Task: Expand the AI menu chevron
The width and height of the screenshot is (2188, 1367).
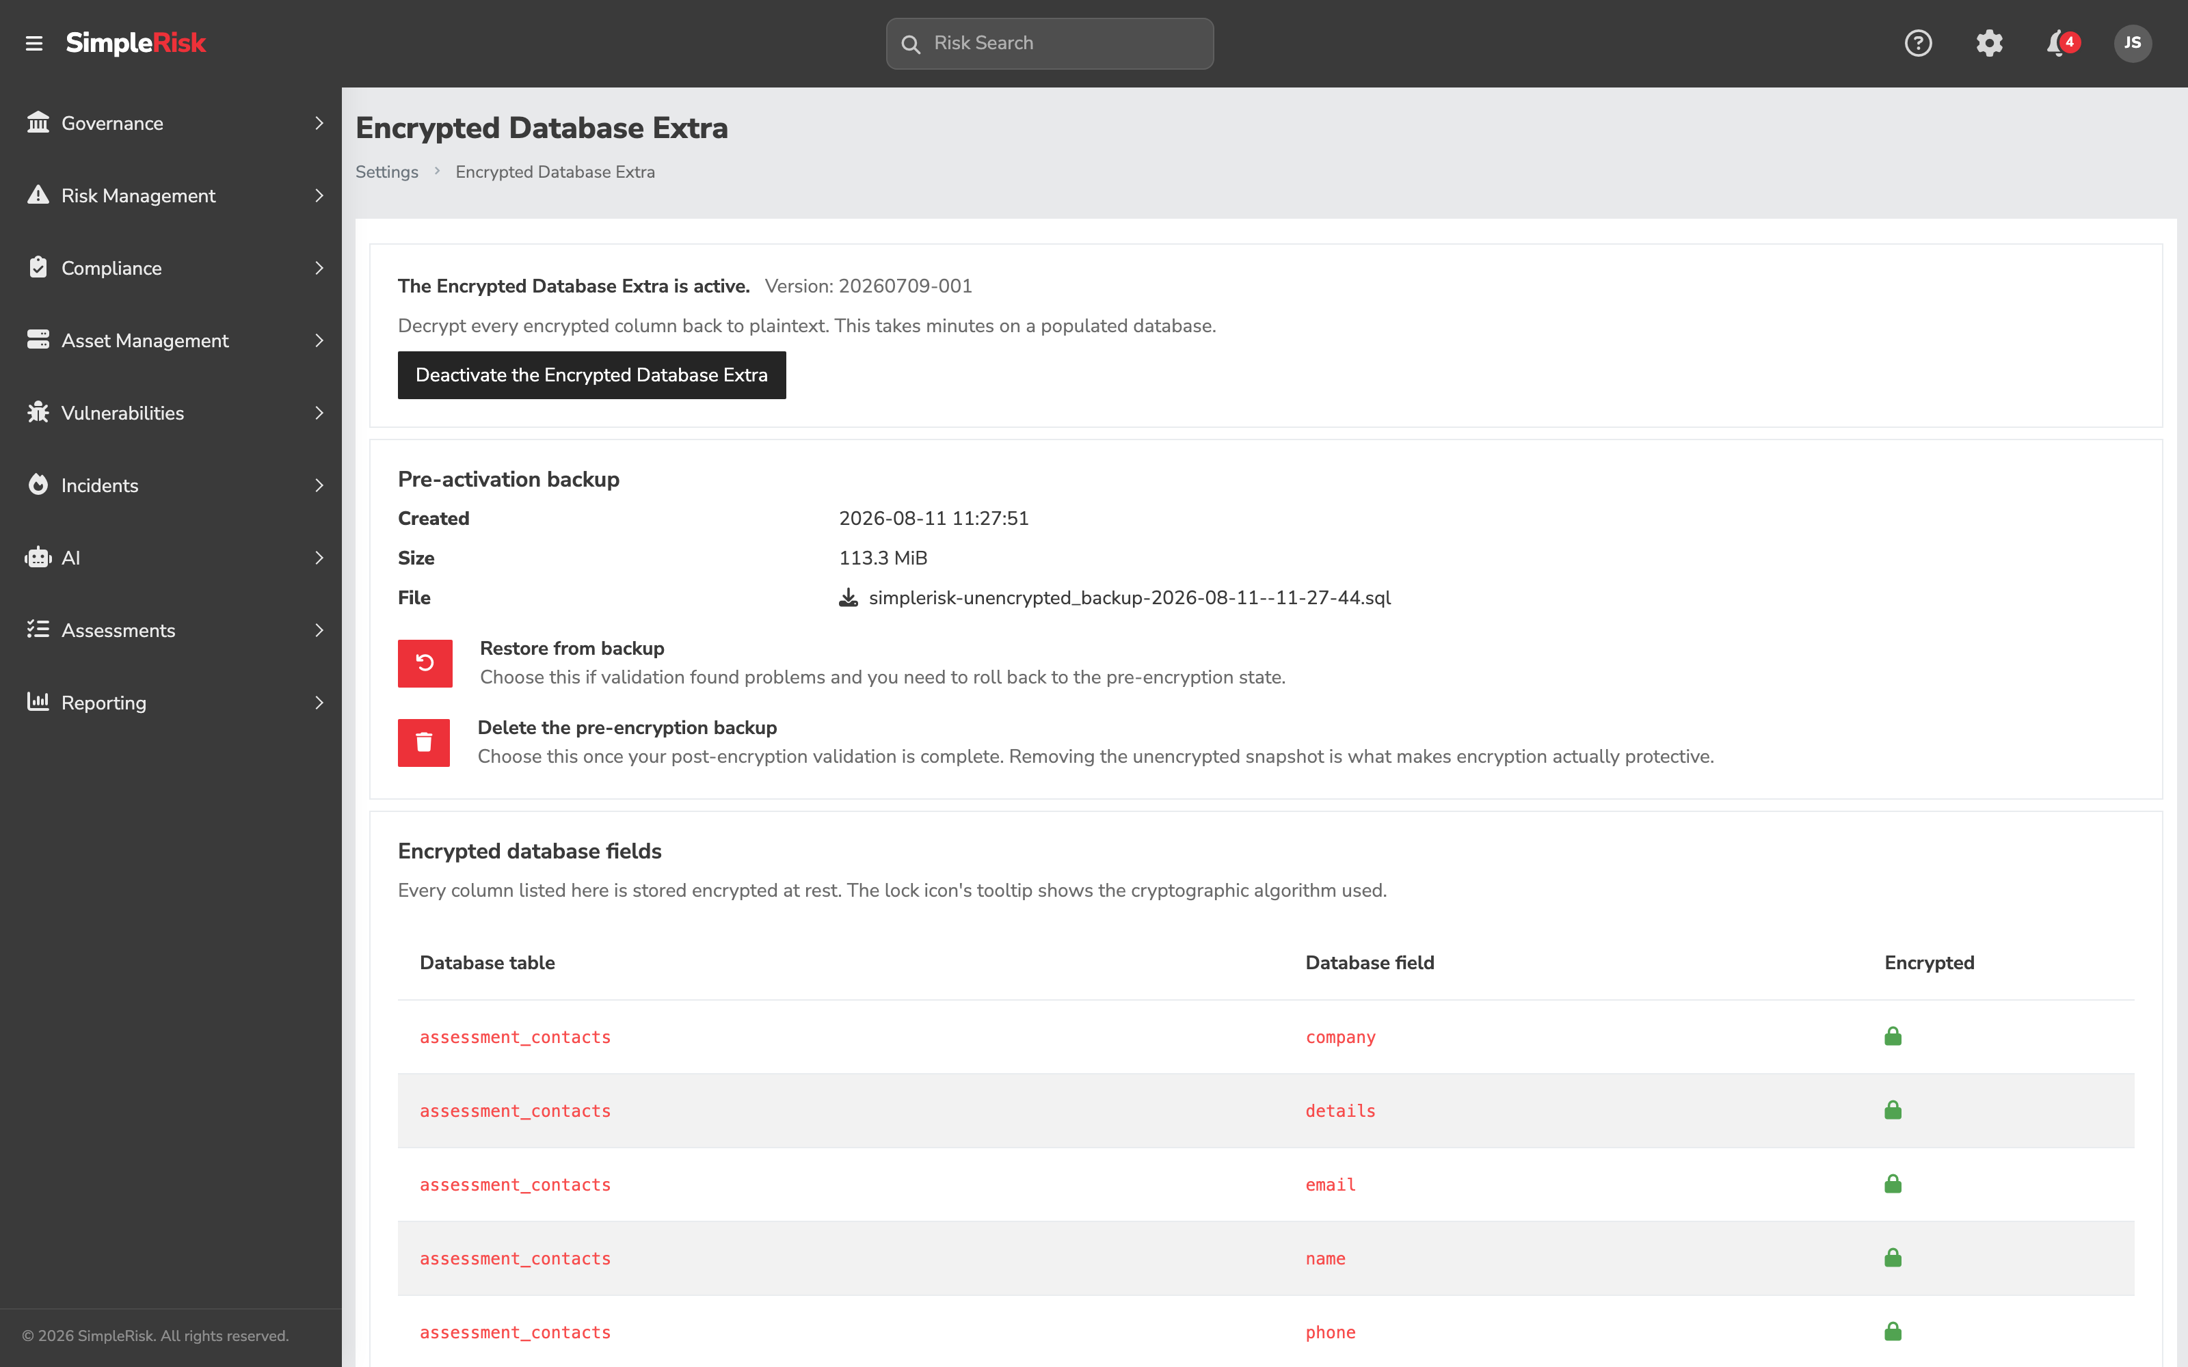Action: point(319,558)
